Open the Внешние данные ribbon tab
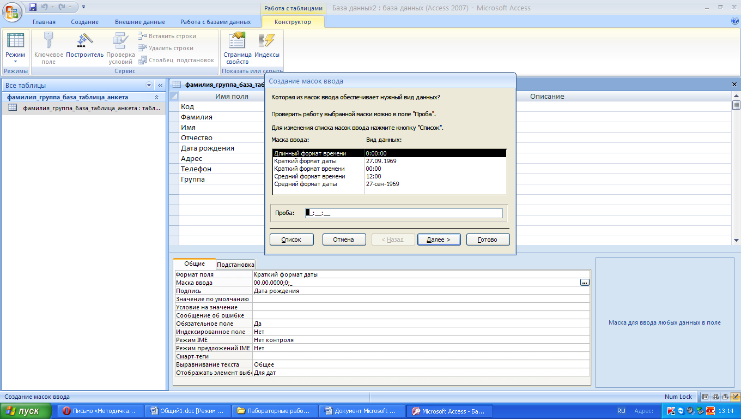741x419 pixels. (140, 22)
